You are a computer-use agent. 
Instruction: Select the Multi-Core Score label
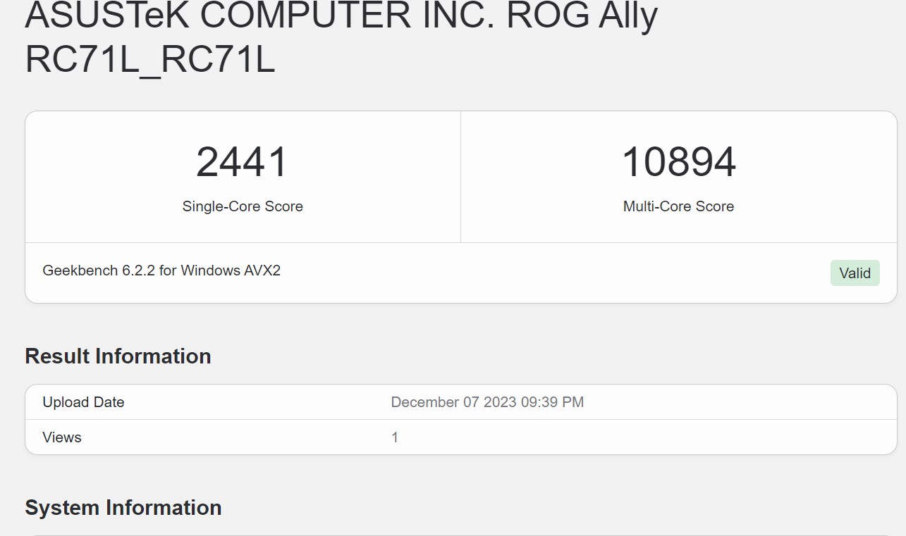tap(678, 206)
